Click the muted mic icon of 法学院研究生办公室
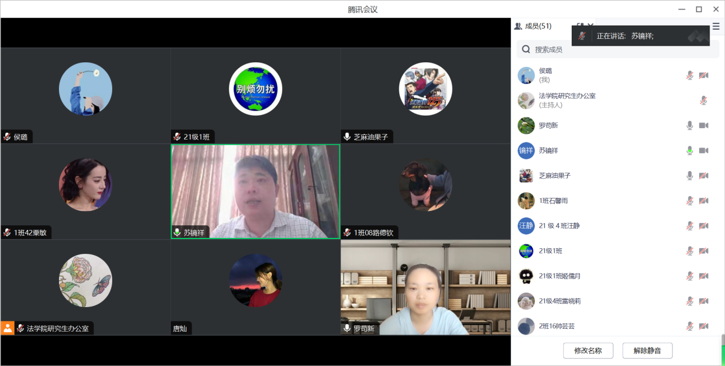The width and height of the screenshot is (725, 366). [703, 100]
